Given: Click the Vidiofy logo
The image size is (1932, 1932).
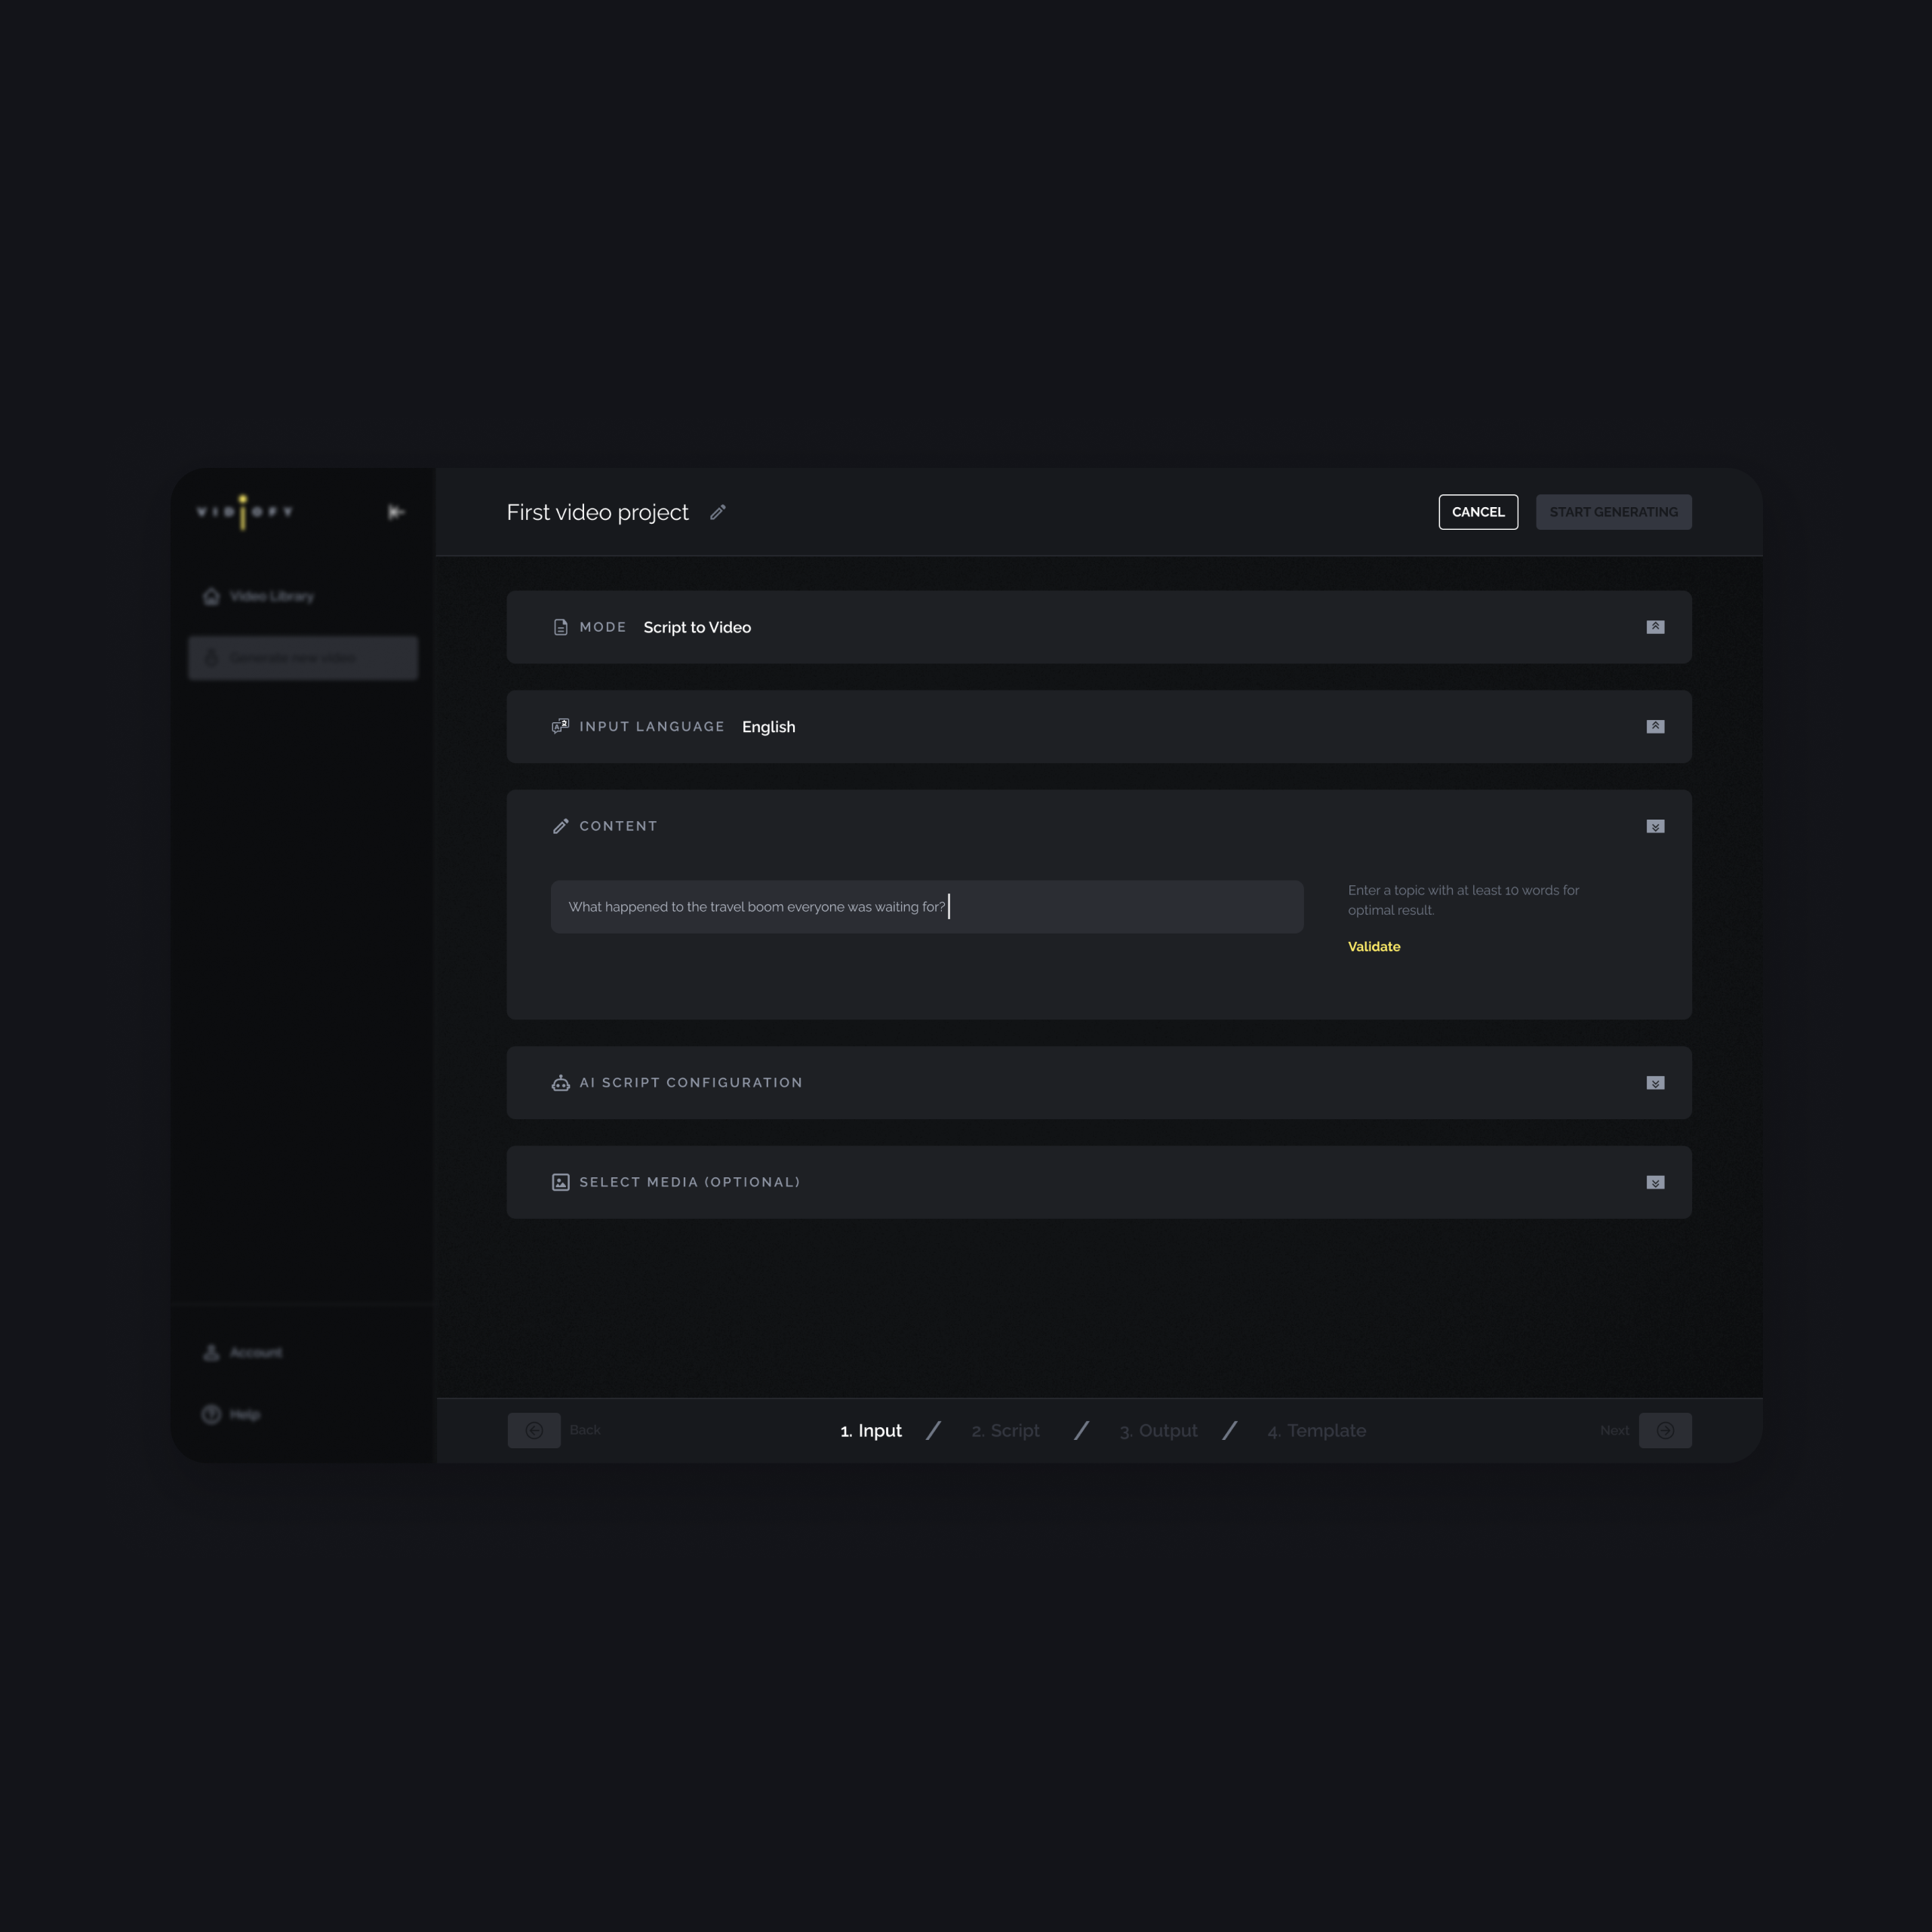Looking at the screenshot, I should (x=245, y=512).
